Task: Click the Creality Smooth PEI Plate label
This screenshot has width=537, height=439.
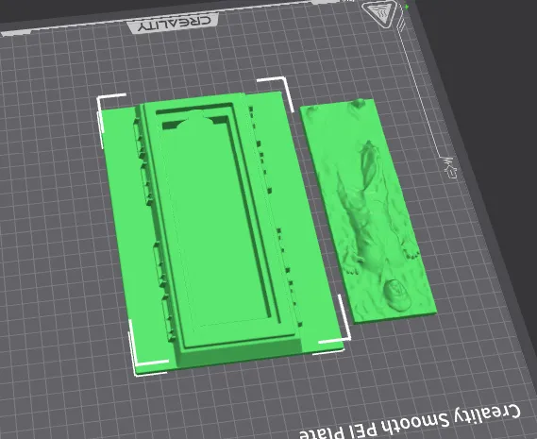Action: [410, 422]
